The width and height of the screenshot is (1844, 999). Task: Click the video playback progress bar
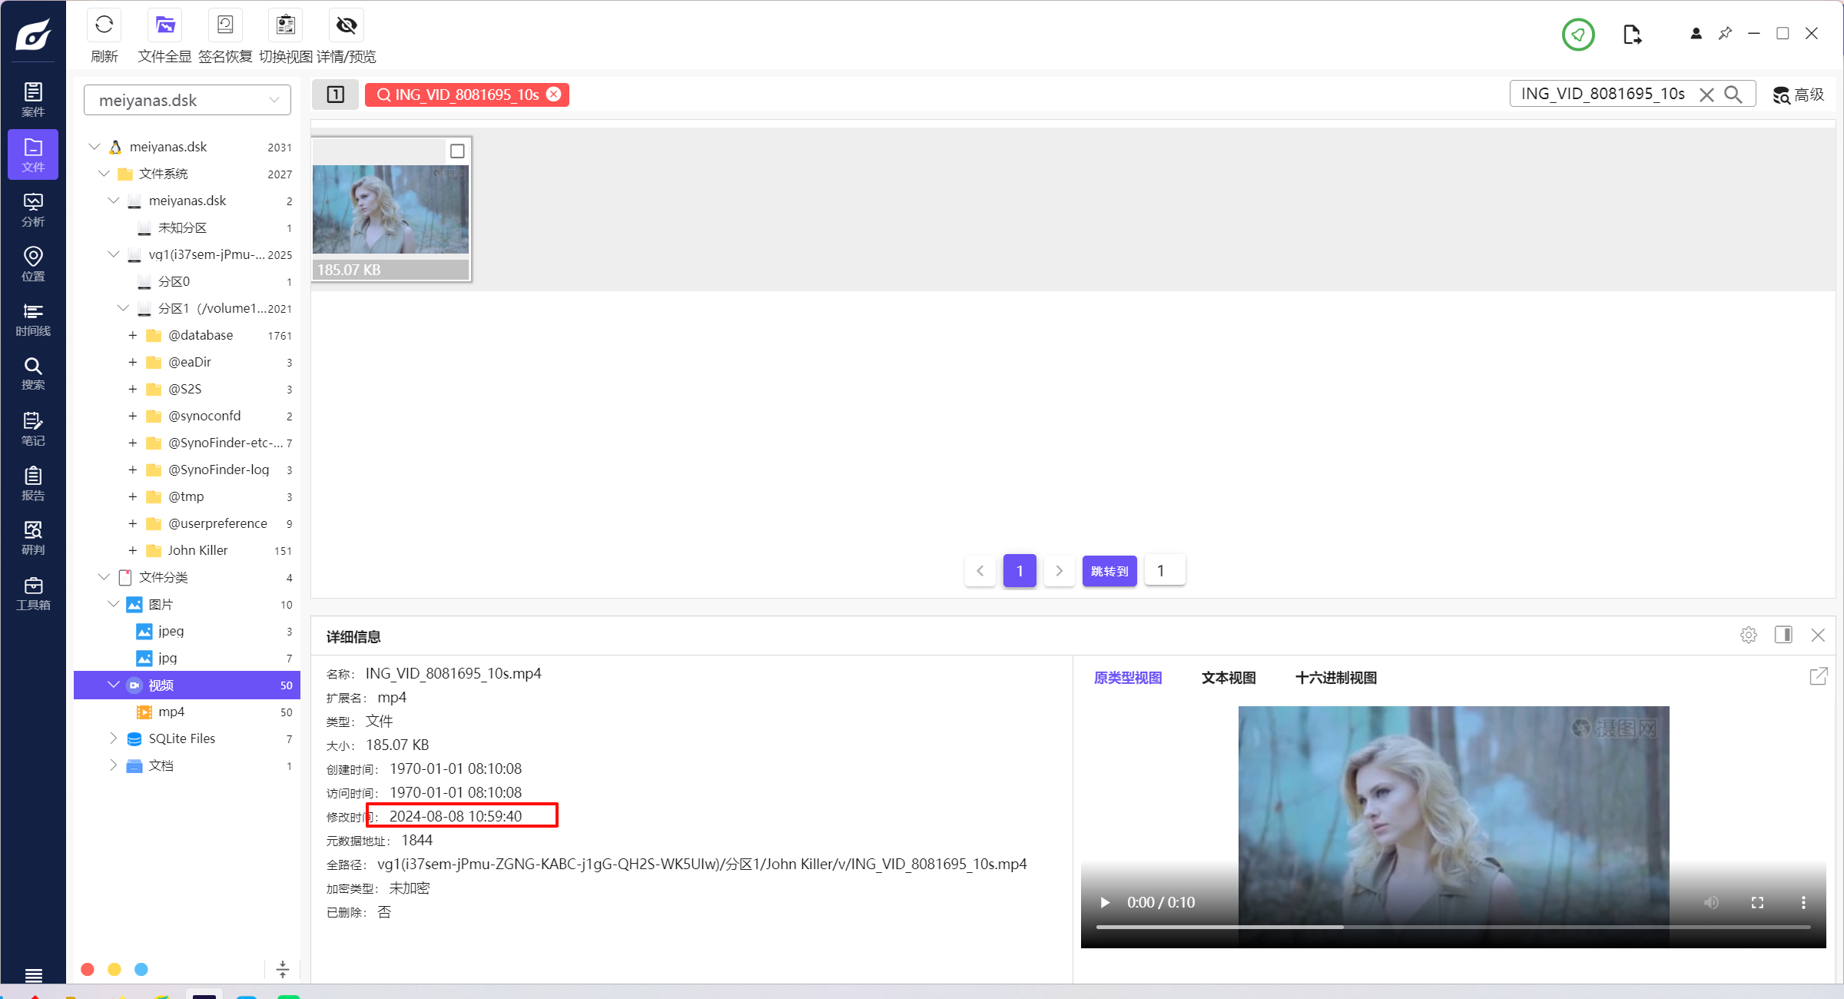click(x=1452, y=928)
